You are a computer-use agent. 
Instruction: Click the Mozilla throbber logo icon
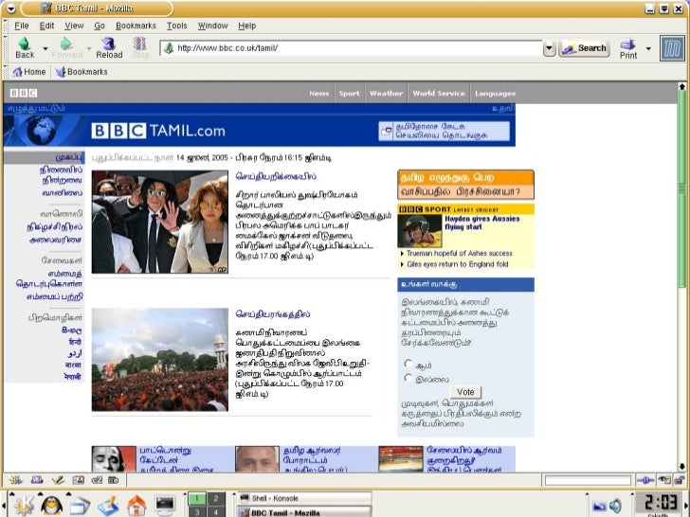click(x=672, y=48)
